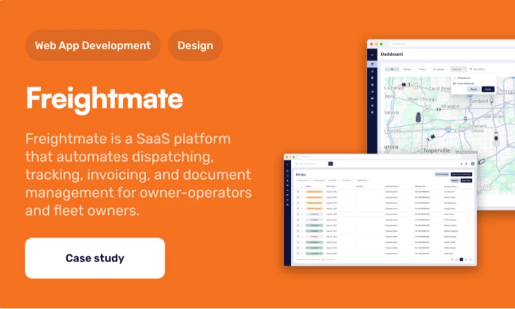
Task: Open the notifications bell in Invoice window
Action: [x=462, y=164]
